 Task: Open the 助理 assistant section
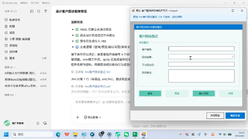pyautogui.click(x=10, y=26)
